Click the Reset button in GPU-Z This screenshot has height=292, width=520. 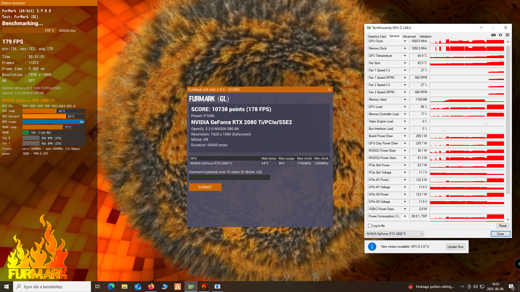coord(503,226)
